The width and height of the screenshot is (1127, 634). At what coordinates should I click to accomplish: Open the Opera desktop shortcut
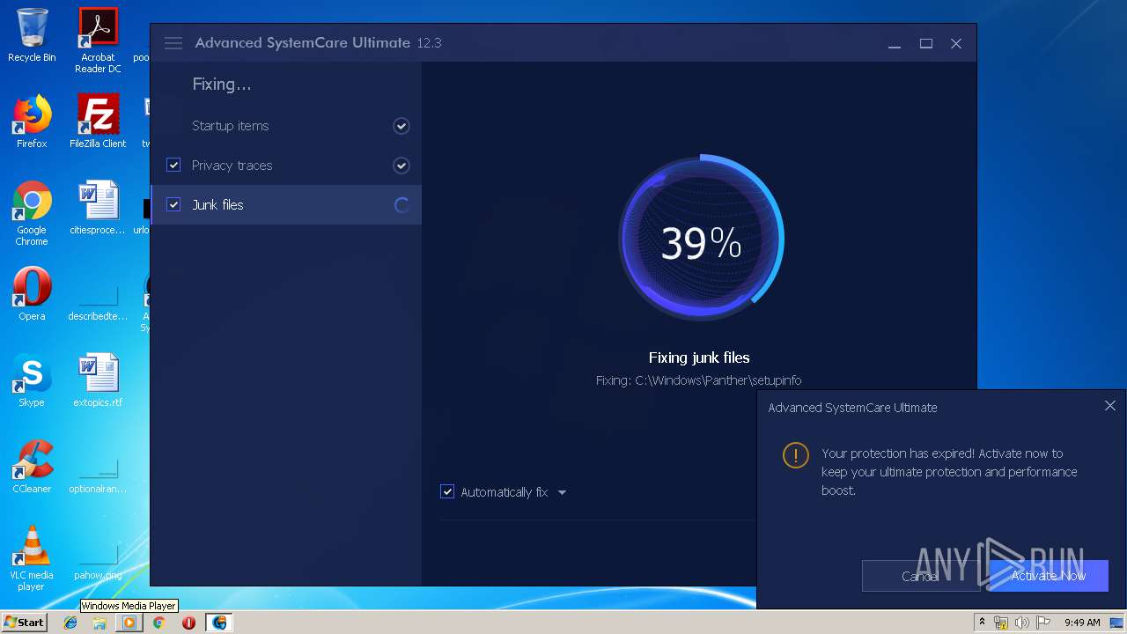[32, 294]
